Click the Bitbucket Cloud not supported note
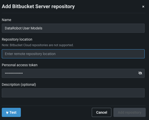Image resolution: width=149 pixels, height=120 pixels. pyautogui.click(x=38, y=45)
